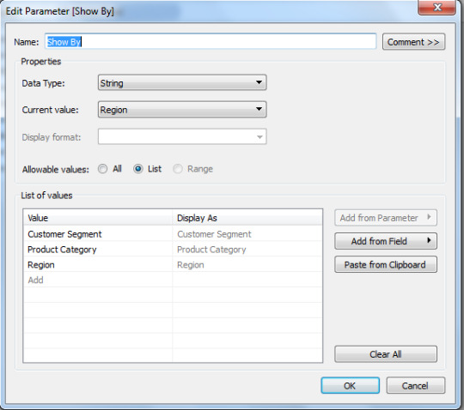Image resolution: width=464 pixels, height=410 pixels.
Task: Click Product Category in Display As column
Action: pos(247,250)
